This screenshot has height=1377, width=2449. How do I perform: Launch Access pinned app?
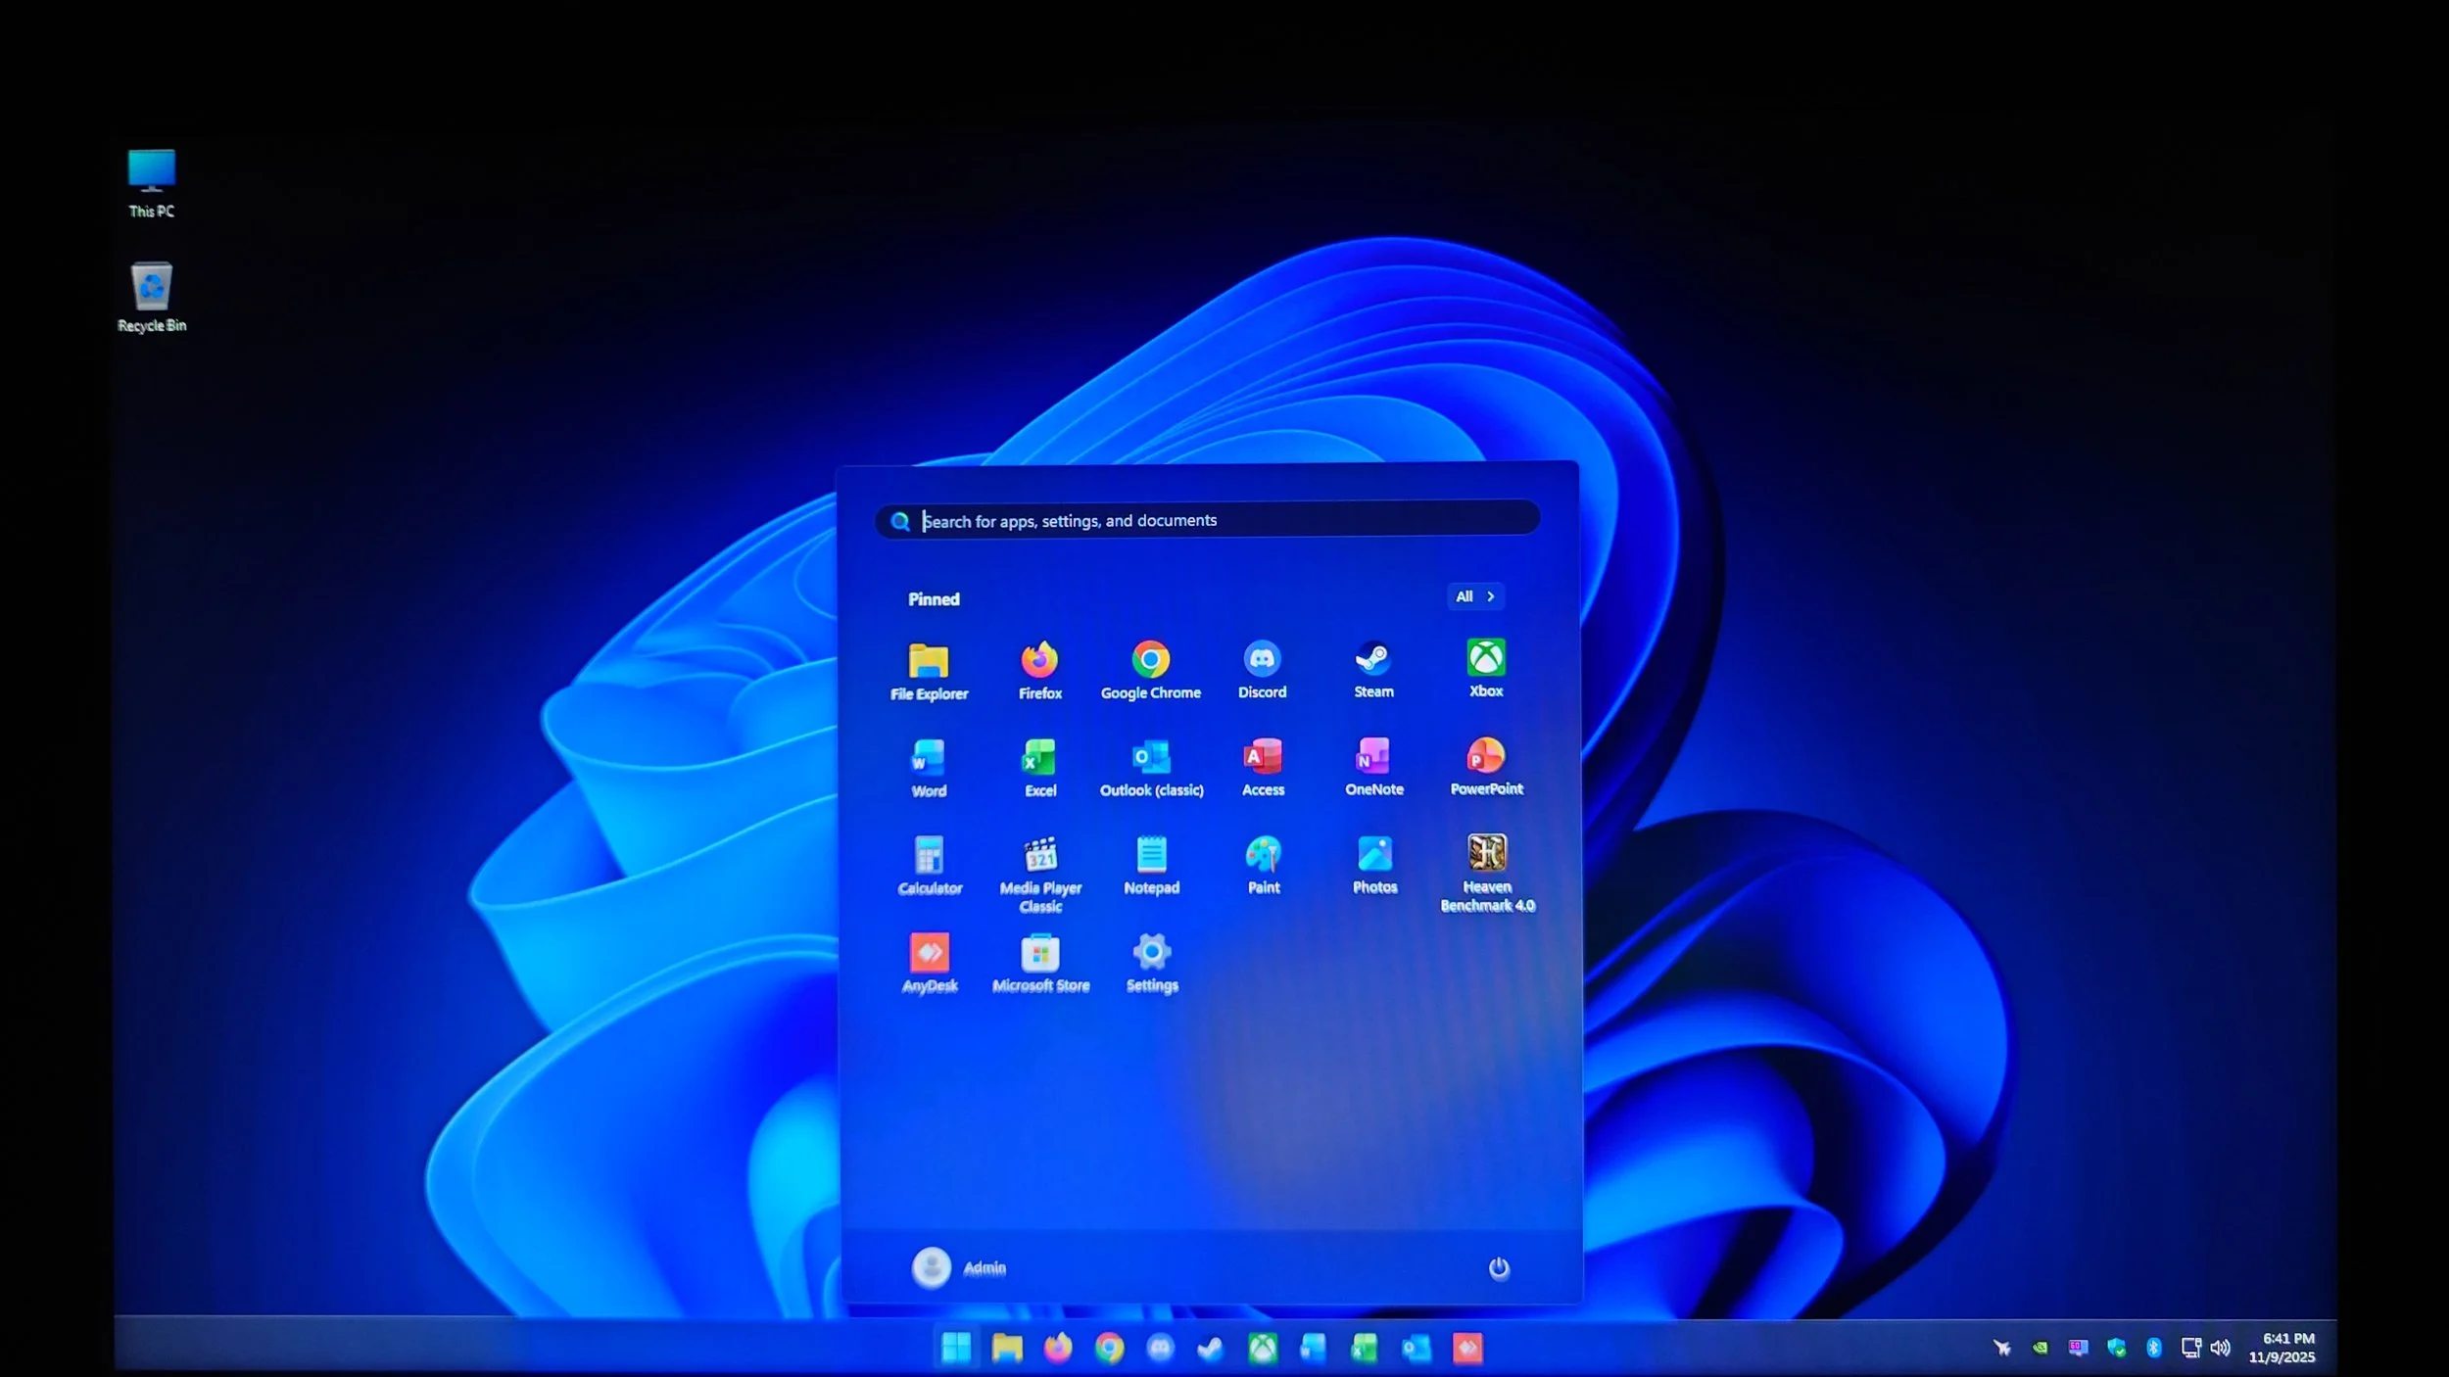pyautogui.click(x=1263, y=767)
